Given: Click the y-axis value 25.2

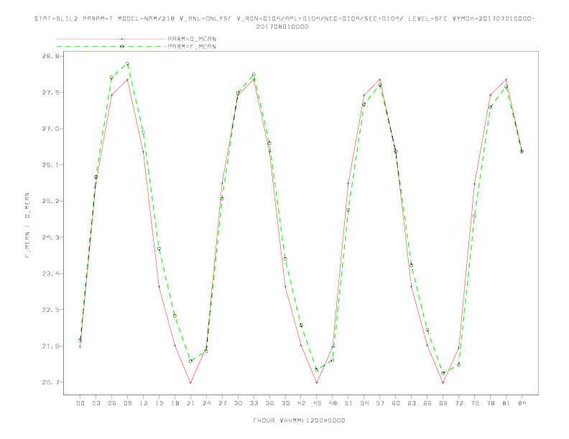Looking at the screenshot, I should (x=50, y=201).
